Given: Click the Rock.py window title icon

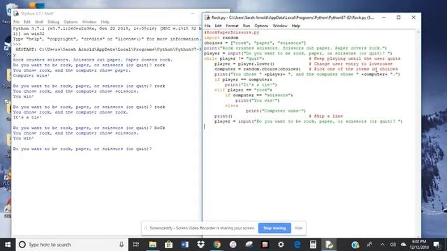Looking at the screenshot, I should pyautogui.click(x=207, y=17).
